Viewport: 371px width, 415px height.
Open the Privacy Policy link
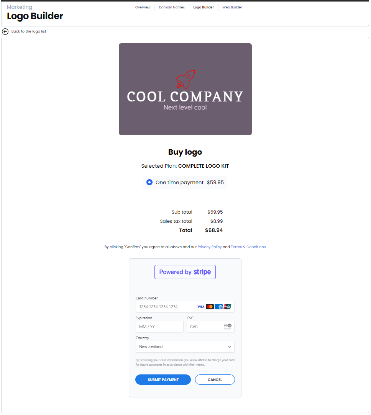coord(210,247)
